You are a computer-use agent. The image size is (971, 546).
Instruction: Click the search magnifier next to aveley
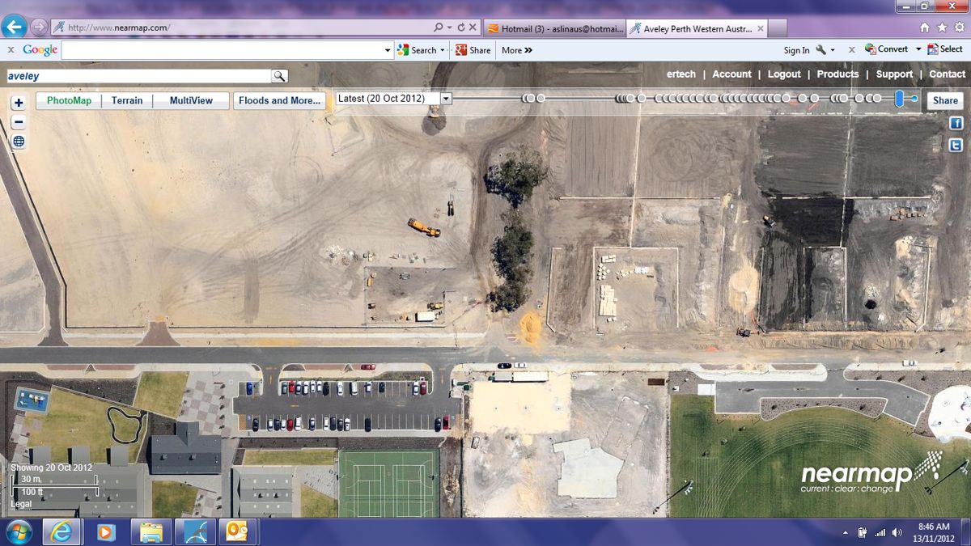click(x=279, y=76)
